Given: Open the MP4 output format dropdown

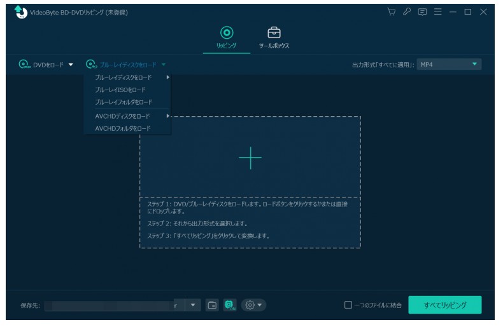Looking at the screenshot, I should 449,64.
